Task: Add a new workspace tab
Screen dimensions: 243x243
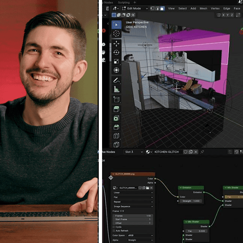Action: [x=134, y=2]
